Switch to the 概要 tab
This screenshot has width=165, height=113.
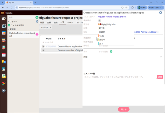42,23
